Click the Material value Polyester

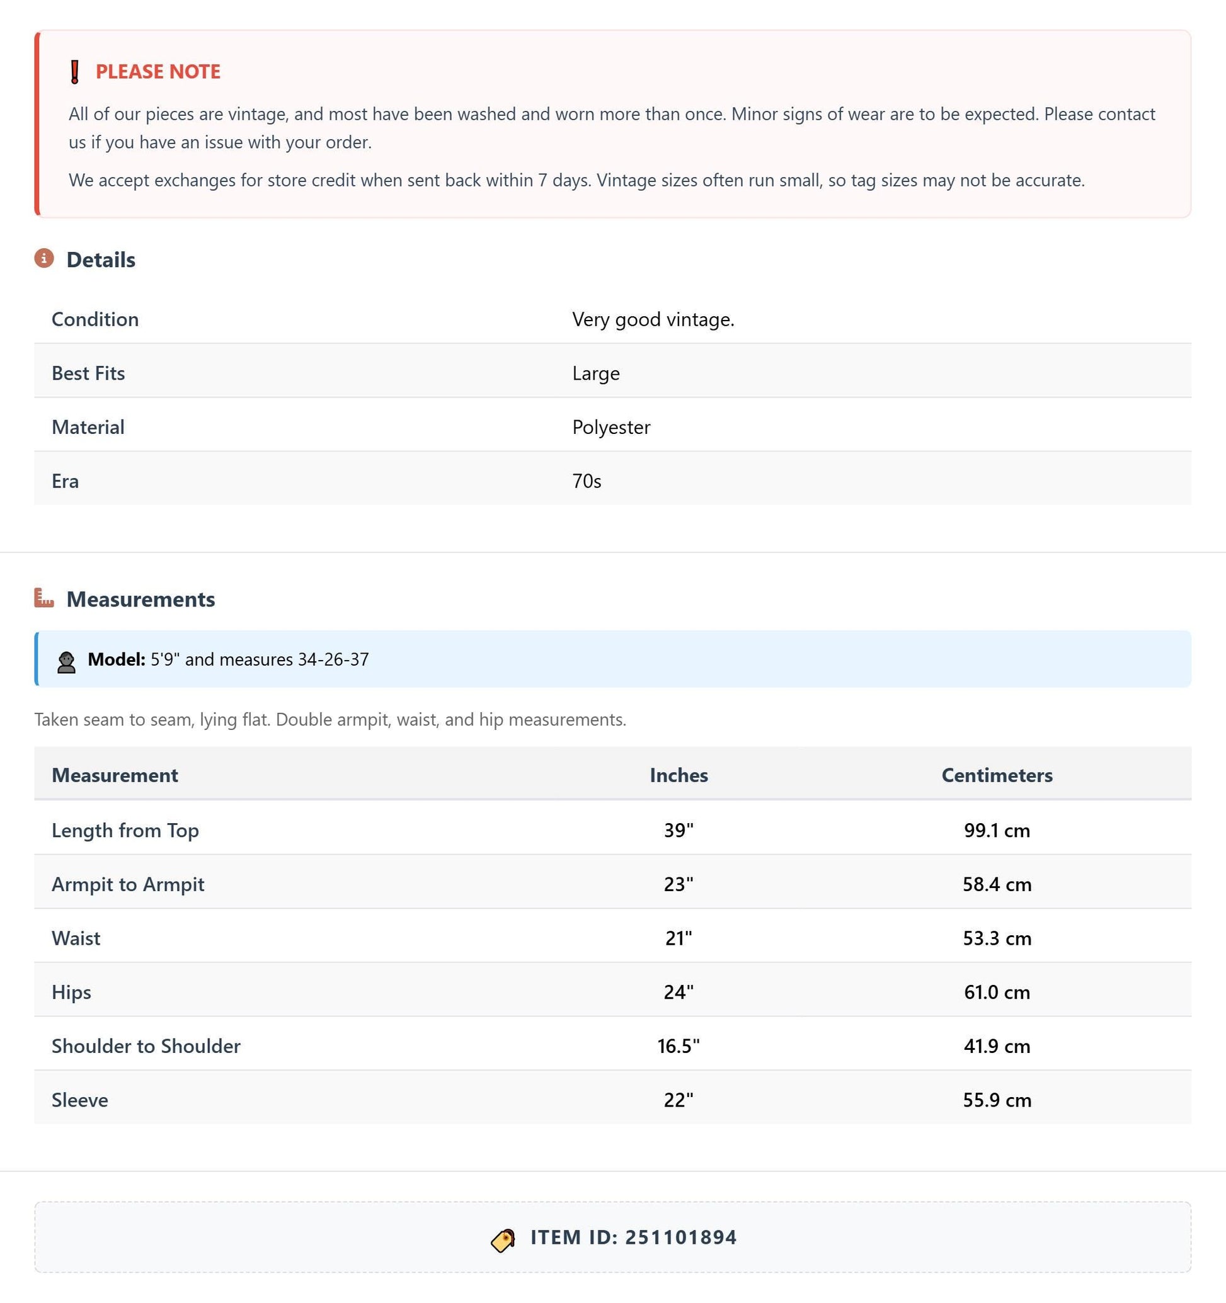(611, 428)
